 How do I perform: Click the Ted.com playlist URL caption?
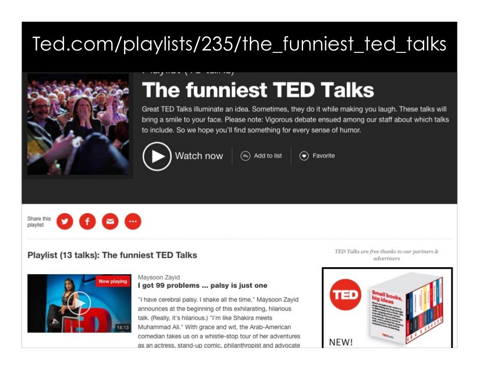pos(239,43)
